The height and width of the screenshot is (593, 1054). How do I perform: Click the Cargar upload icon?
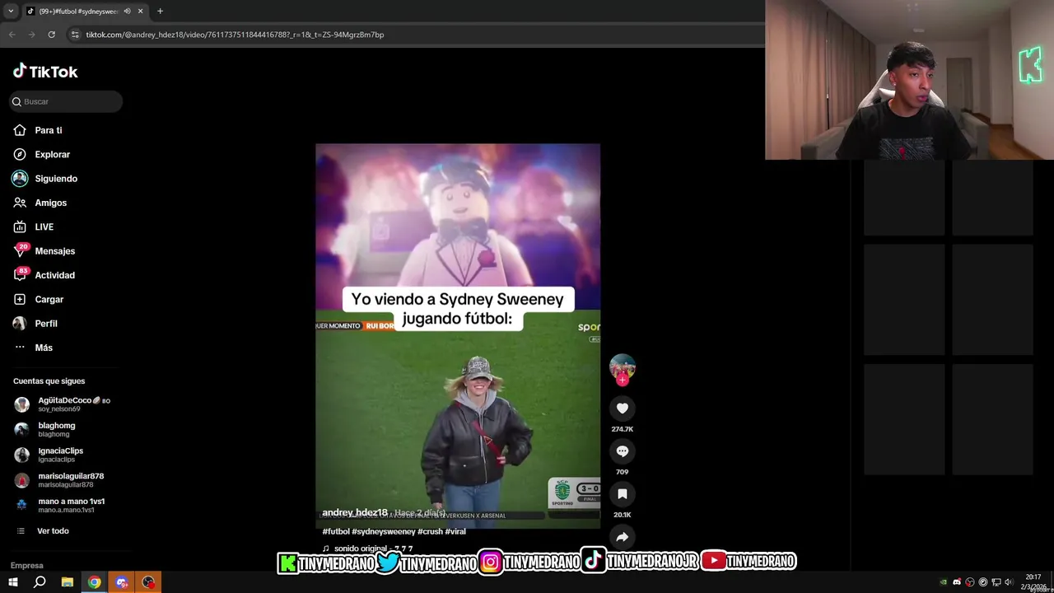(20, 299)
